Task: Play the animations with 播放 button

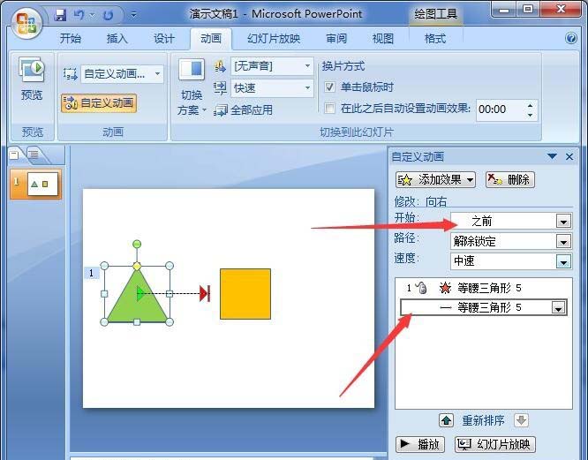Action: click(420, 444)
